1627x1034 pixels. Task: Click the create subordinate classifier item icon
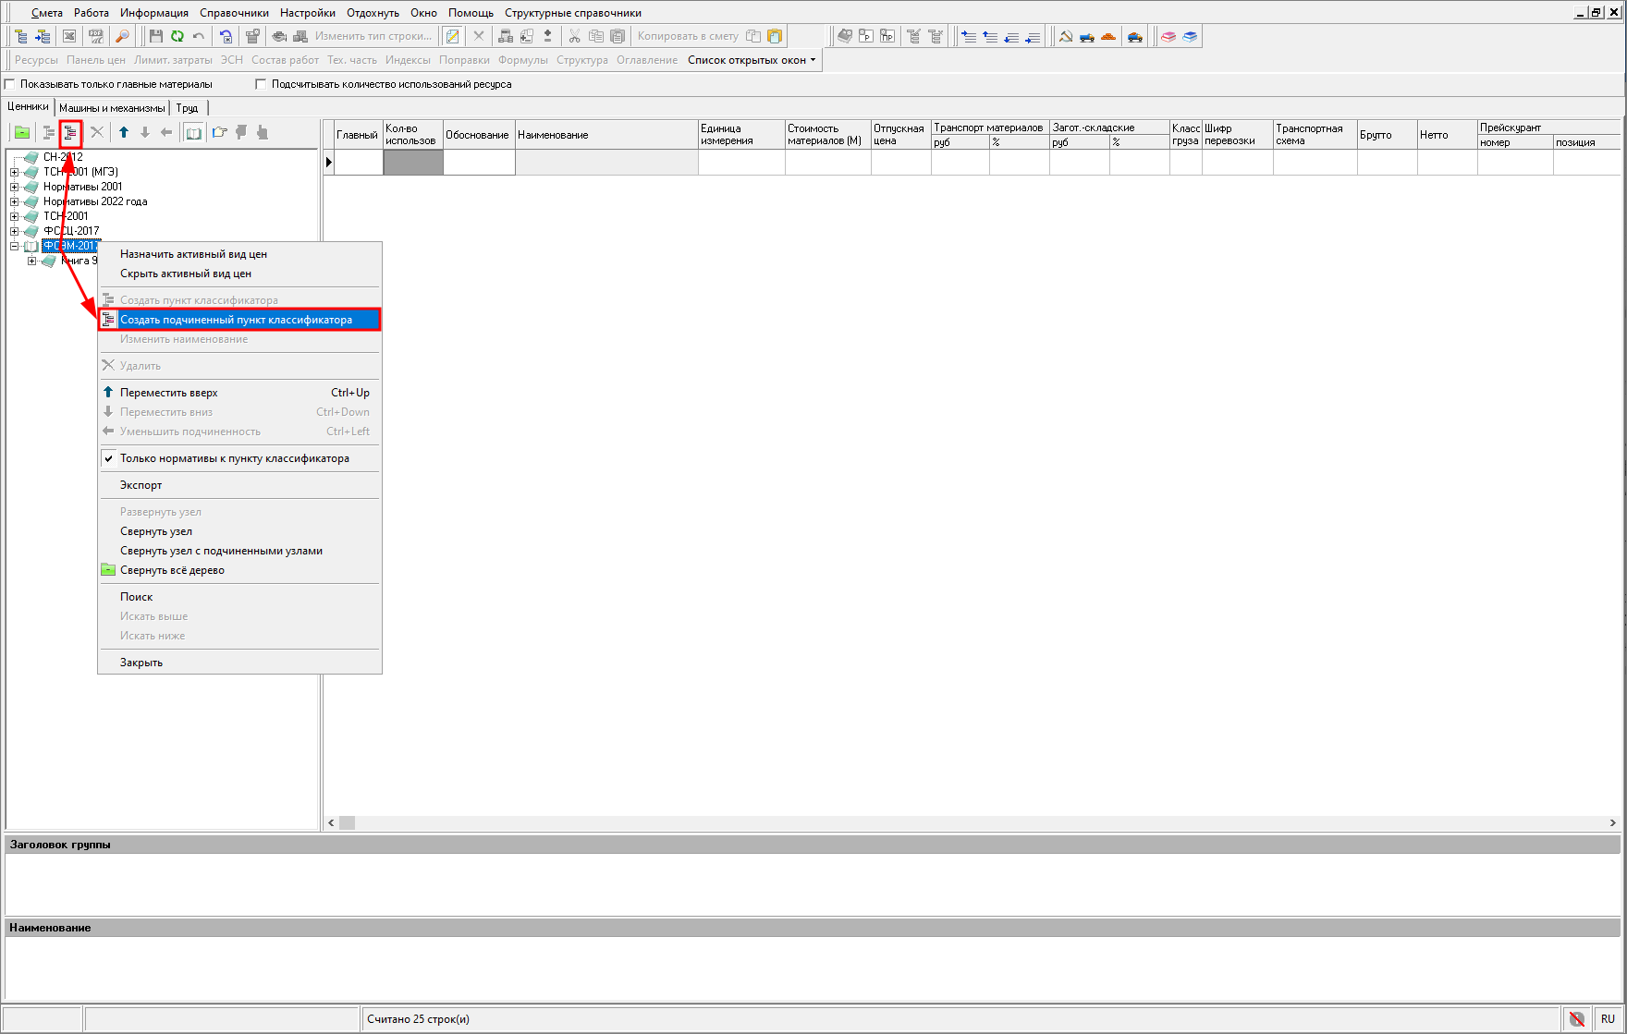[x=70, y=133]
